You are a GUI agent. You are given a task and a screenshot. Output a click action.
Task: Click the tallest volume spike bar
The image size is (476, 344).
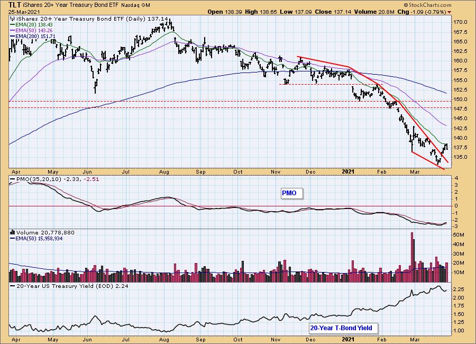coord(412,257)
